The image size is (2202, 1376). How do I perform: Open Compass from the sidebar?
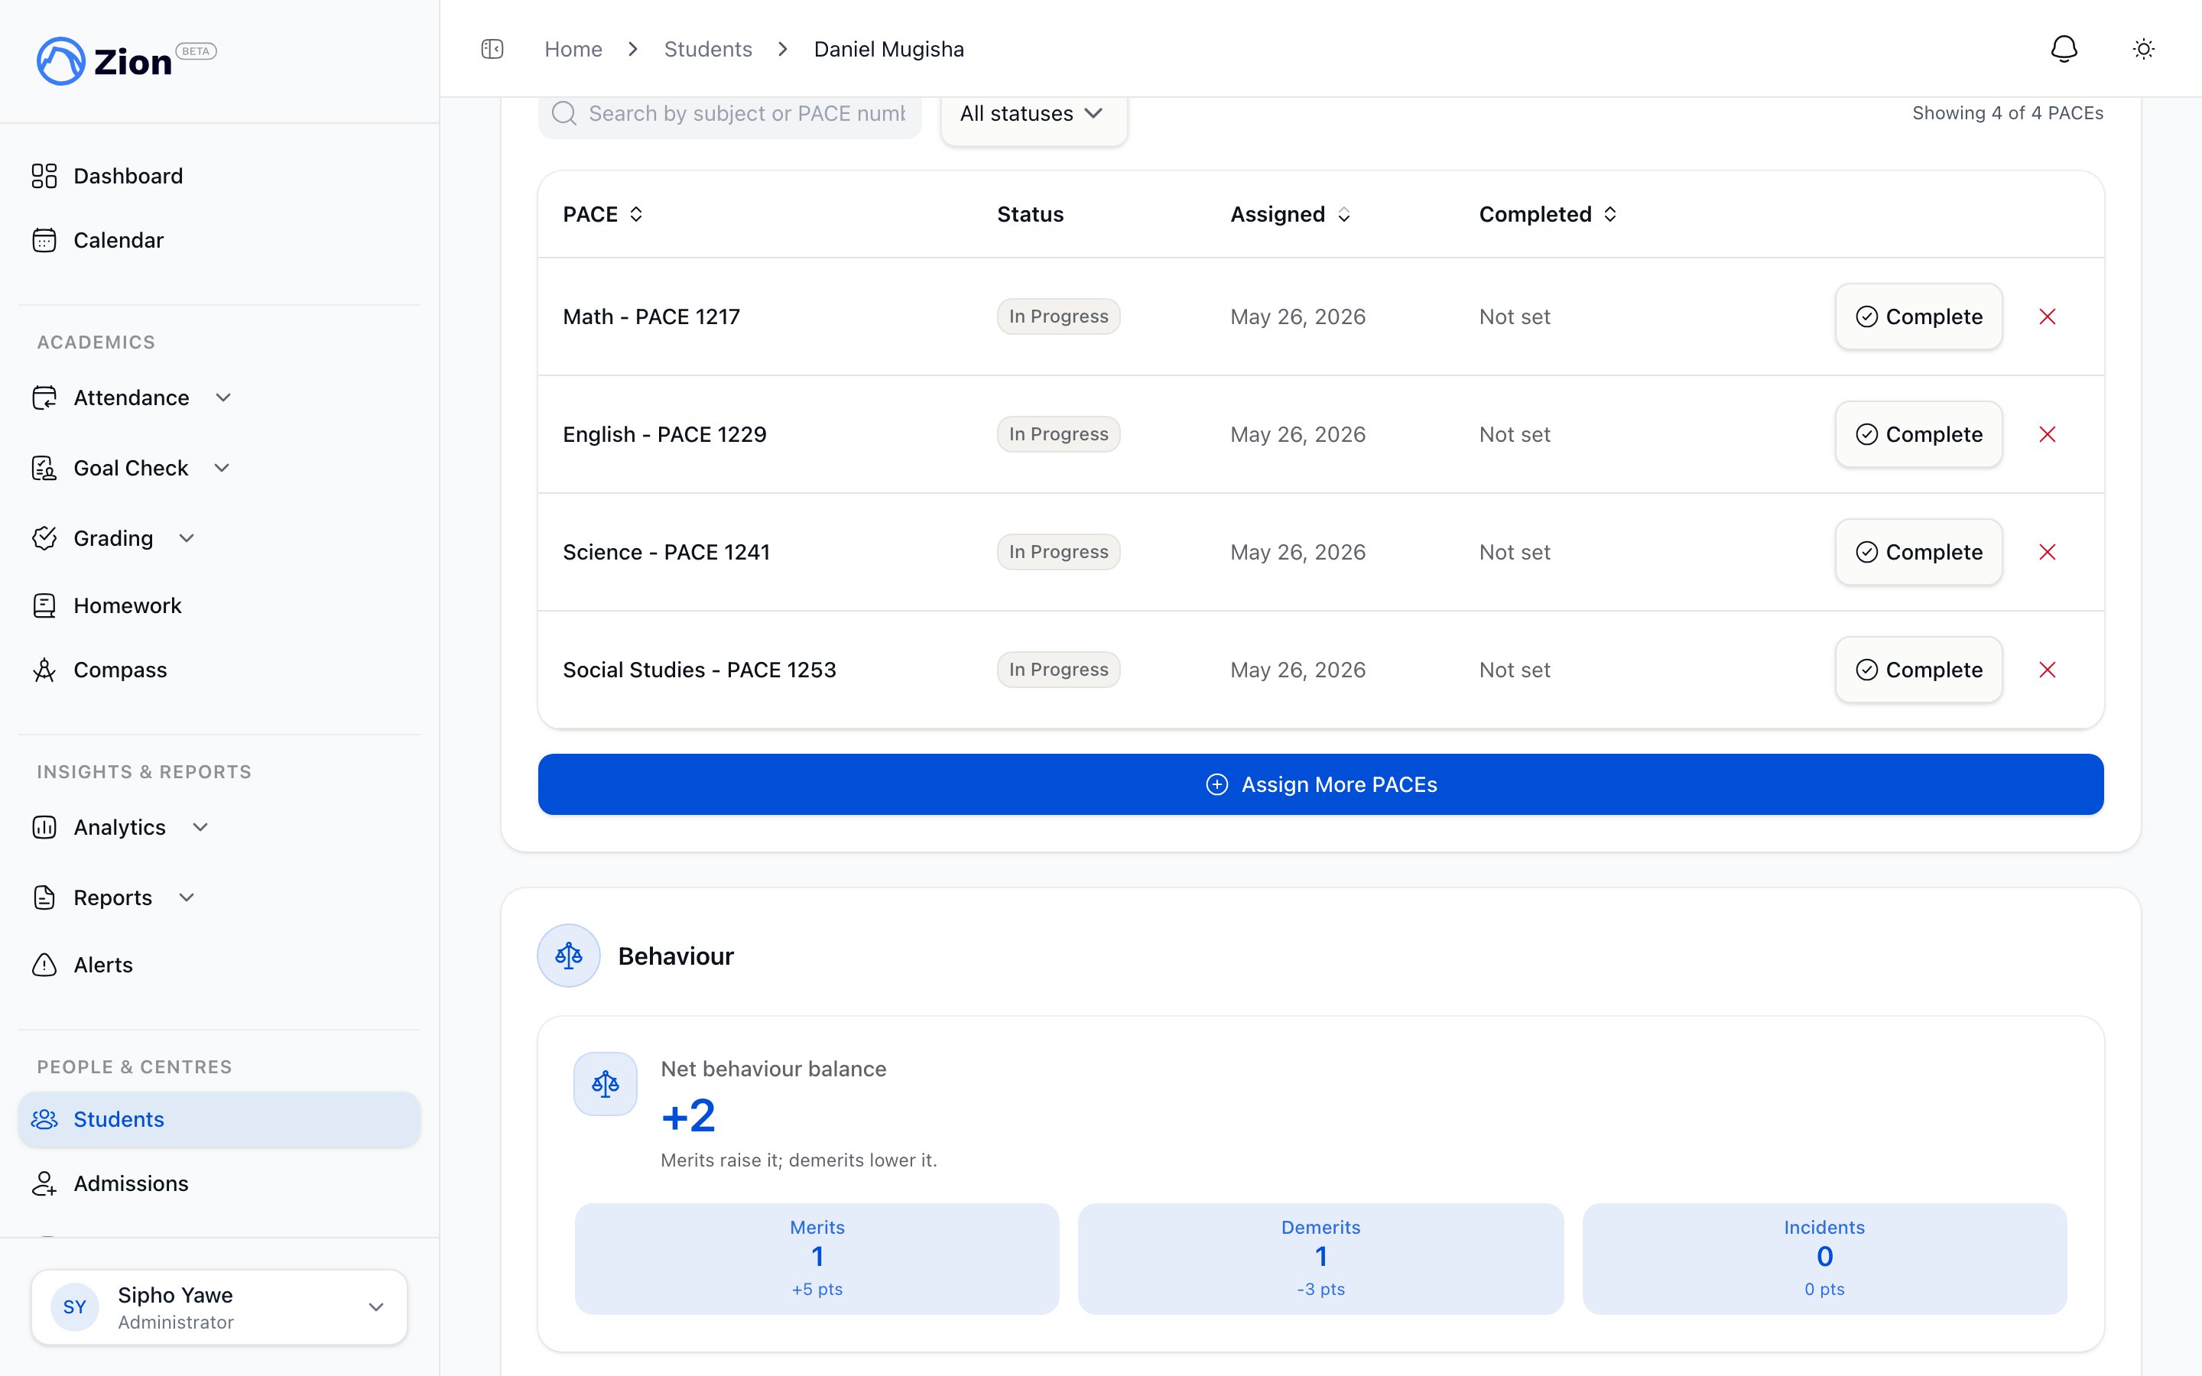click(x=219, y=670)
